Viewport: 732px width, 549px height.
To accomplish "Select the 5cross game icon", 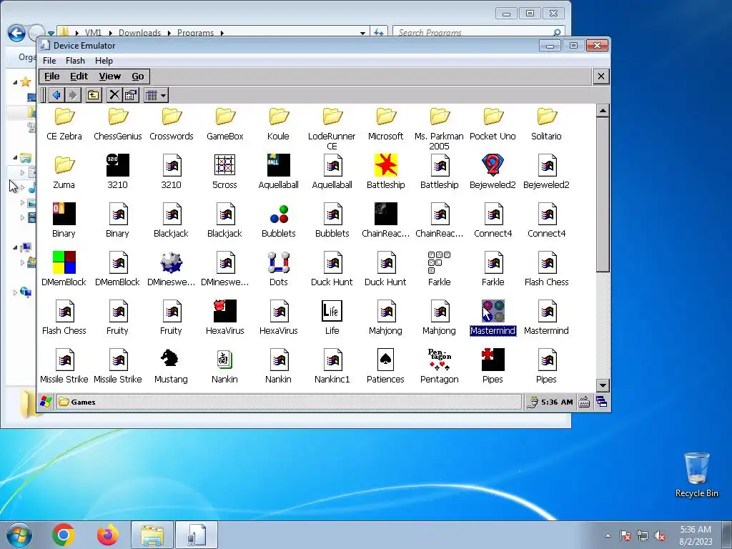I will point(225,165).
